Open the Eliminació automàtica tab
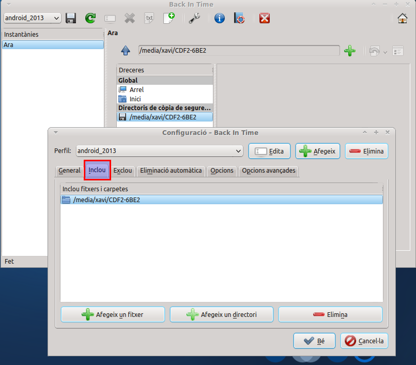 pos(171,171)
